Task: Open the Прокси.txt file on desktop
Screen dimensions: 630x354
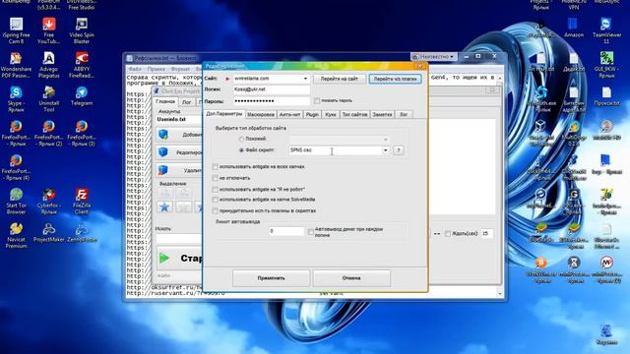Action: 606,96
